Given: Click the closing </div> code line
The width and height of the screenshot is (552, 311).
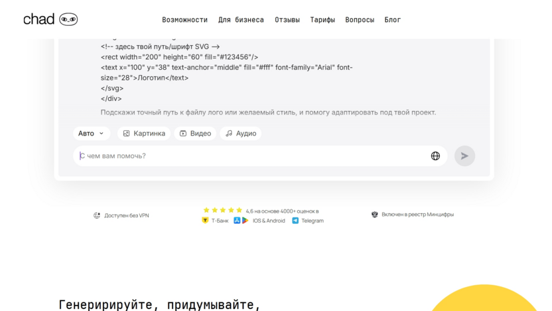Looking at the screenshot, I should [111, 99].
